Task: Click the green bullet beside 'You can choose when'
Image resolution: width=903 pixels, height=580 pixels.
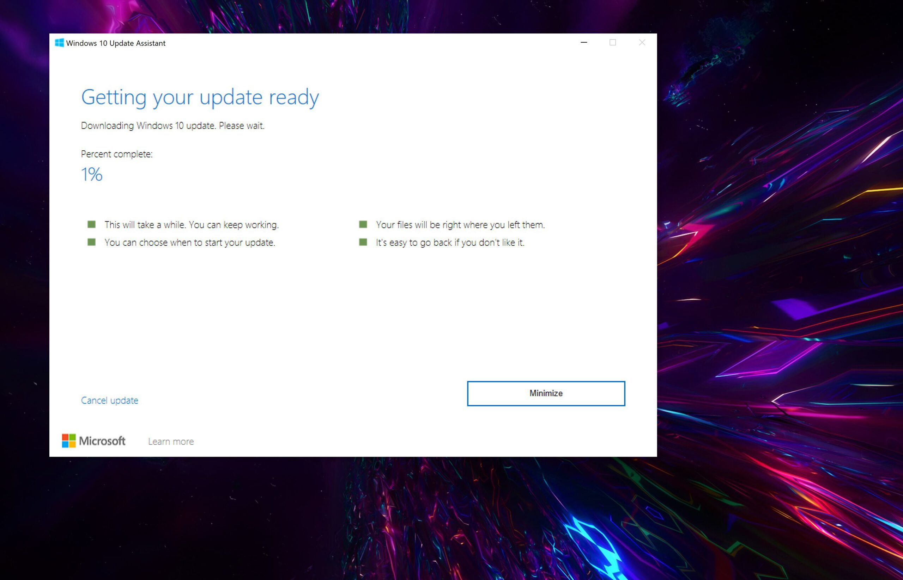Action: pos(92,242)
